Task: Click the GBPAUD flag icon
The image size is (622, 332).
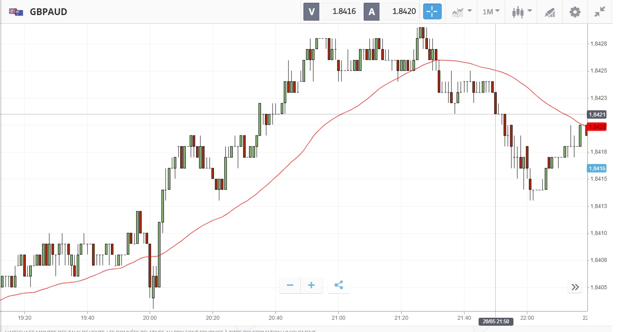Action: [x=16, y=12]
